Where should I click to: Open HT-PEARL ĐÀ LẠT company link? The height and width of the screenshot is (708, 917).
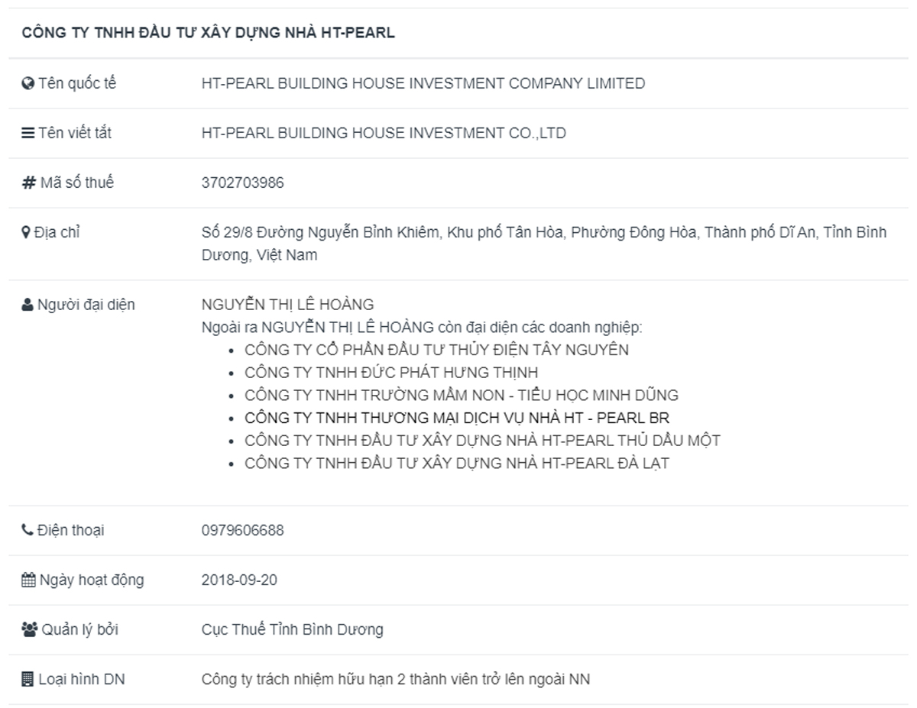coord(456,463)
